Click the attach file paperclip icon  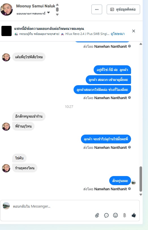[x=97, y=215]
